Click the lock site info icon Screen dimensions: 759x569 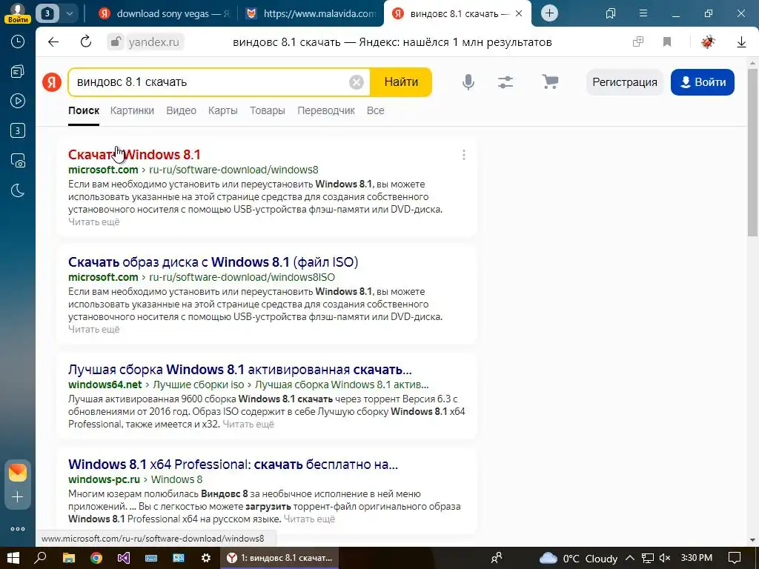point(116,42)
